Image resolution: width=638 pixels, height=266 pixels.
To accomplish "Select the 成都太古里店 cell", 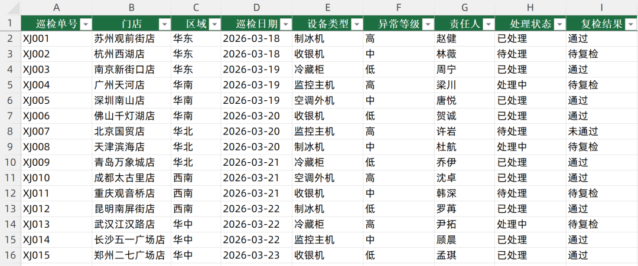I will [x=131, y=178].
